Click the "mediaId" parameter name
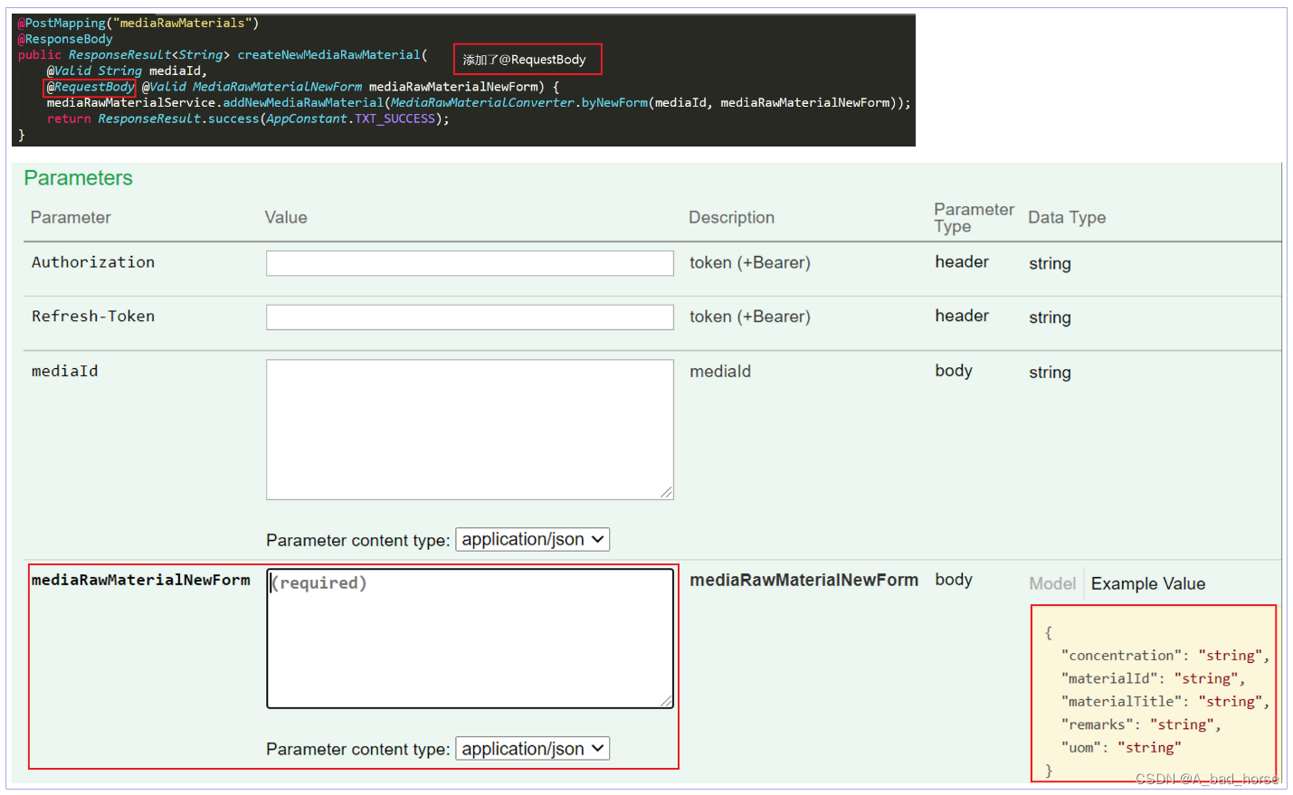The image size is (1293, 795). (64, 371)
